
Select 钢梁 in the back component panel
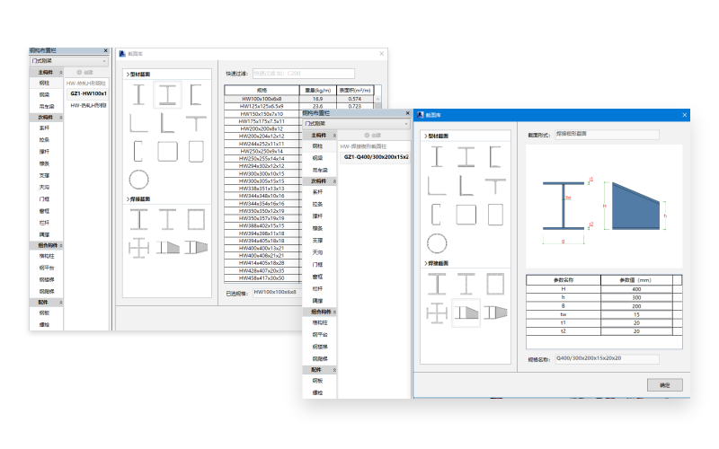tap(44, 95)
